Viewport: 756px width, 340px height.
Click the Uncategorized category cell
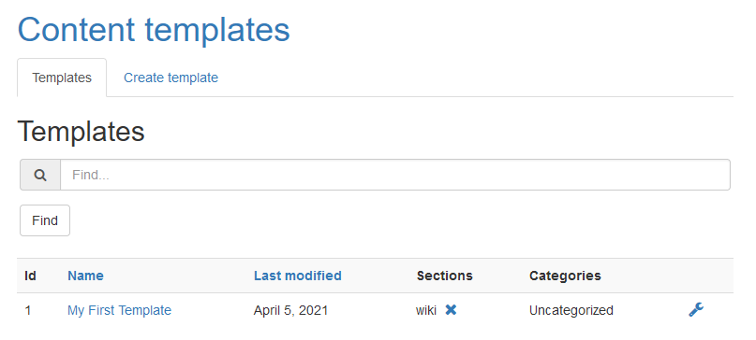pos(571,311)
